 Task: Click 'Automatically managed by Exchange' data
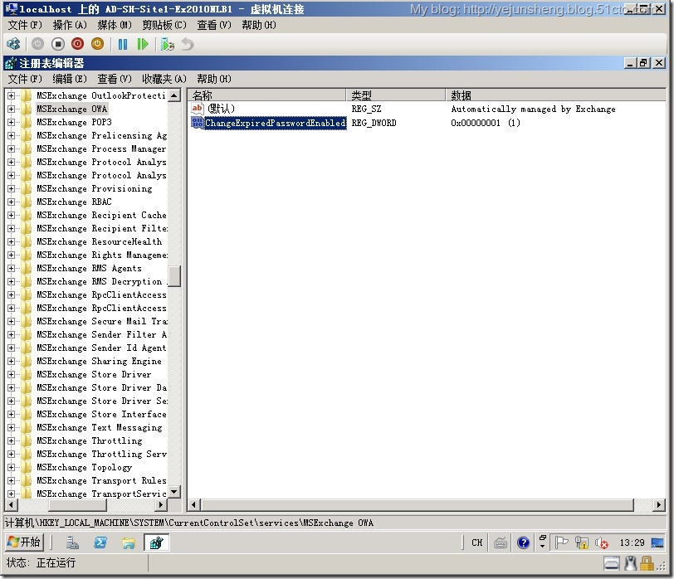tap(533, 109)
